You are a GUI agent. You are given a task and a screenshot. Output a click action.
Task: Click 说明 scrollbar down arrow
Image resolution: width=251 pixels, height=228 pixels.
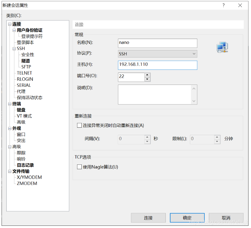194,101
